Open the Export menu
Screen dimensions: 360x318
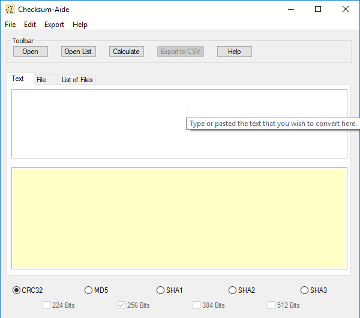(54, 25)
